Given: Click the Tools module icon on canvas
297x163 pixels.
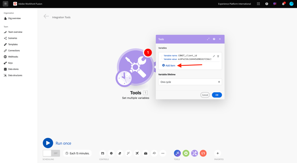Looking at the screenshot, I should pos(135,67).
